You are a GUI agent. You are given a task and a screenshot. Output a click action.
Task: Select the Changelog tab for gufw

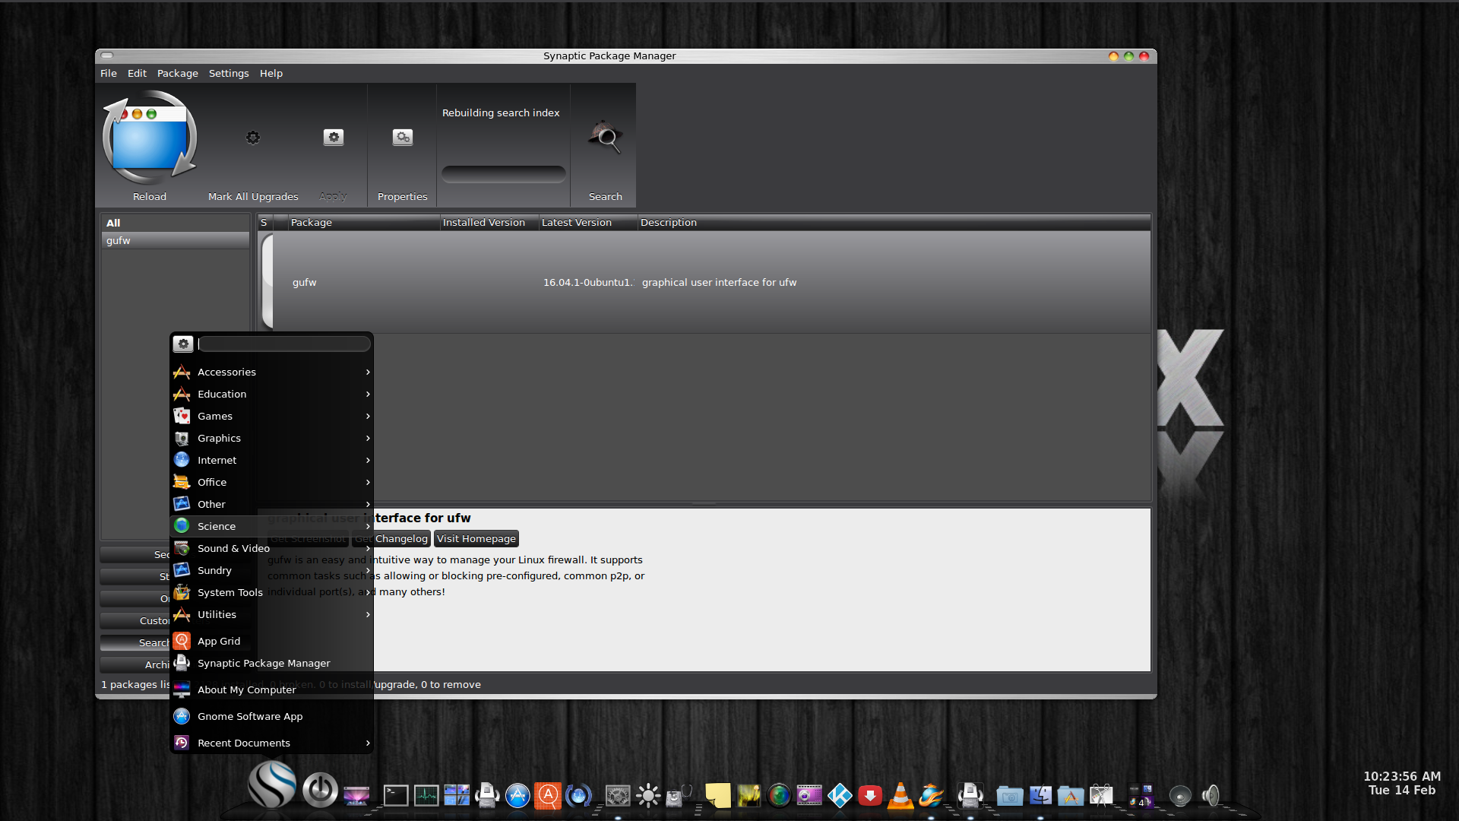click(x=400, y=538)
